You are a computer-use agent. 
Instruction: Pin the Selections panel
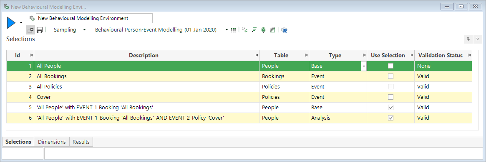(x=468, y=39)
